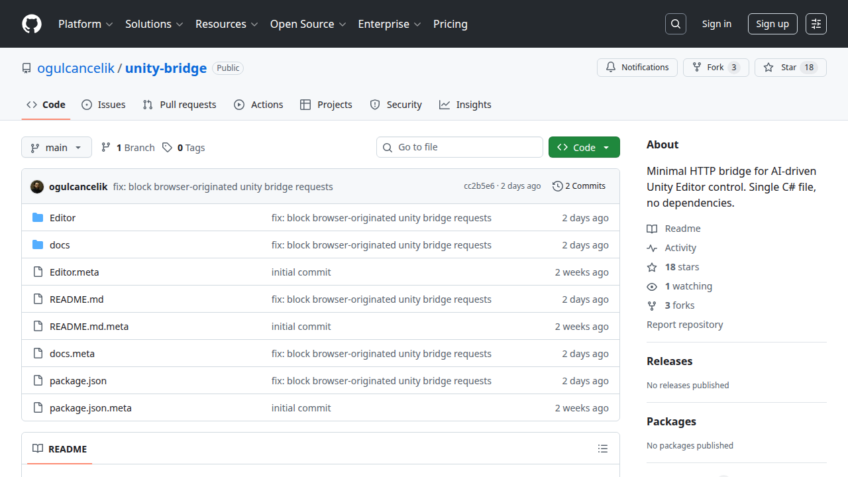Expand the Resources menu
The width and height of the screenshot is (848, 477).
(226, 24)
